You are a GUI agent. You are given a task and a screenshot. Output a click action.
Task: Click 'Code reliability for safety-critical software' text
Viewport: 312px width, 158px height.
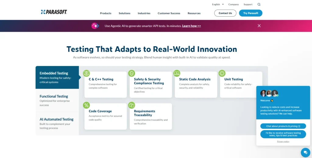[238, 86]
